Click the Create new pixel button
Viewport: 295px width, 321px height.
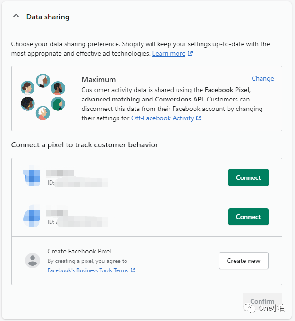coord(244,261)
